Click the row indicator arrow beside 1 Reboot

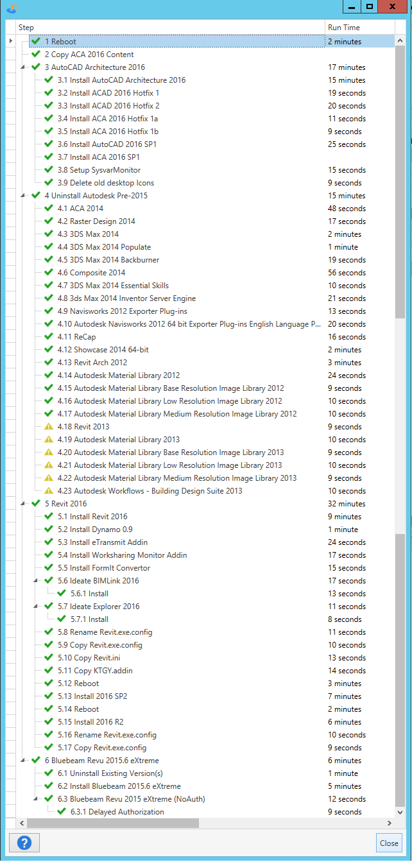pos(10,42)
